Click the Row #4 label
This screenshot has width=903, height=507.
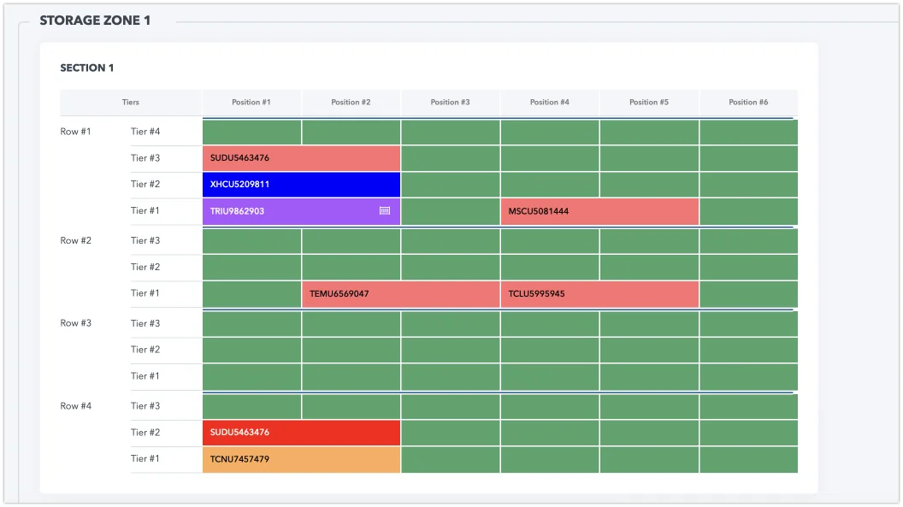point(75,406)
